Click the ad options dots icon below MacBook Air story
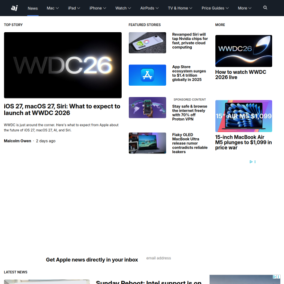The width and height of the screenshot is (284, 284). (255, 162)
